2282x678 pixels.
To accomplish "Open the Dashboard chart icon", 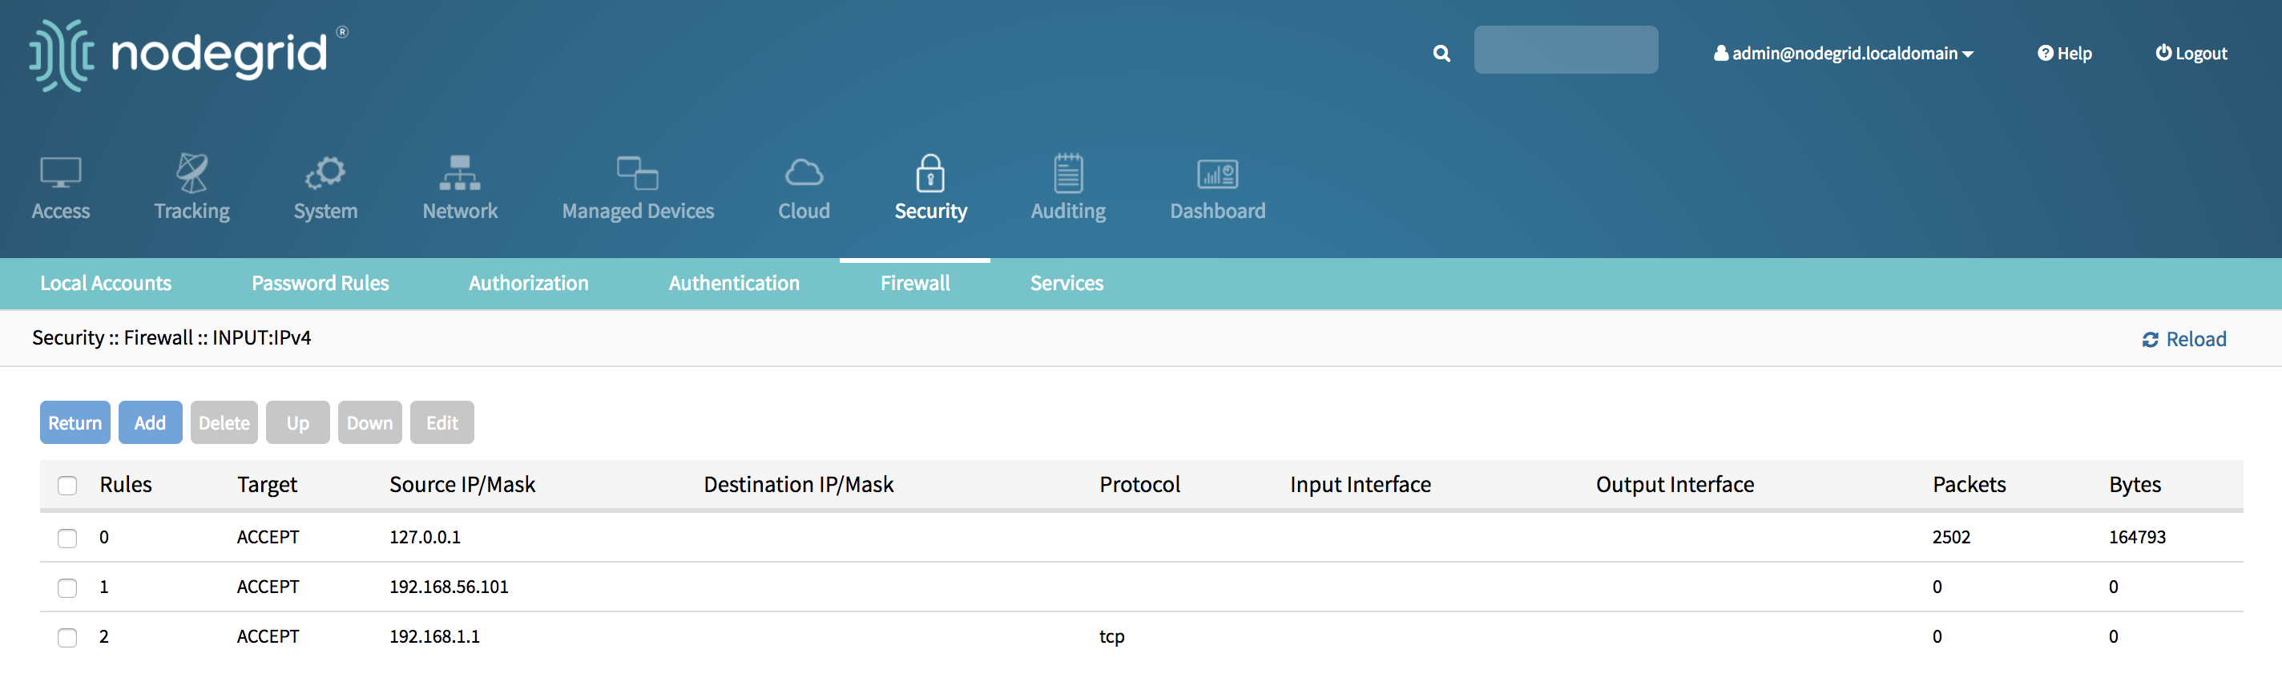I will click(1217, 174).
